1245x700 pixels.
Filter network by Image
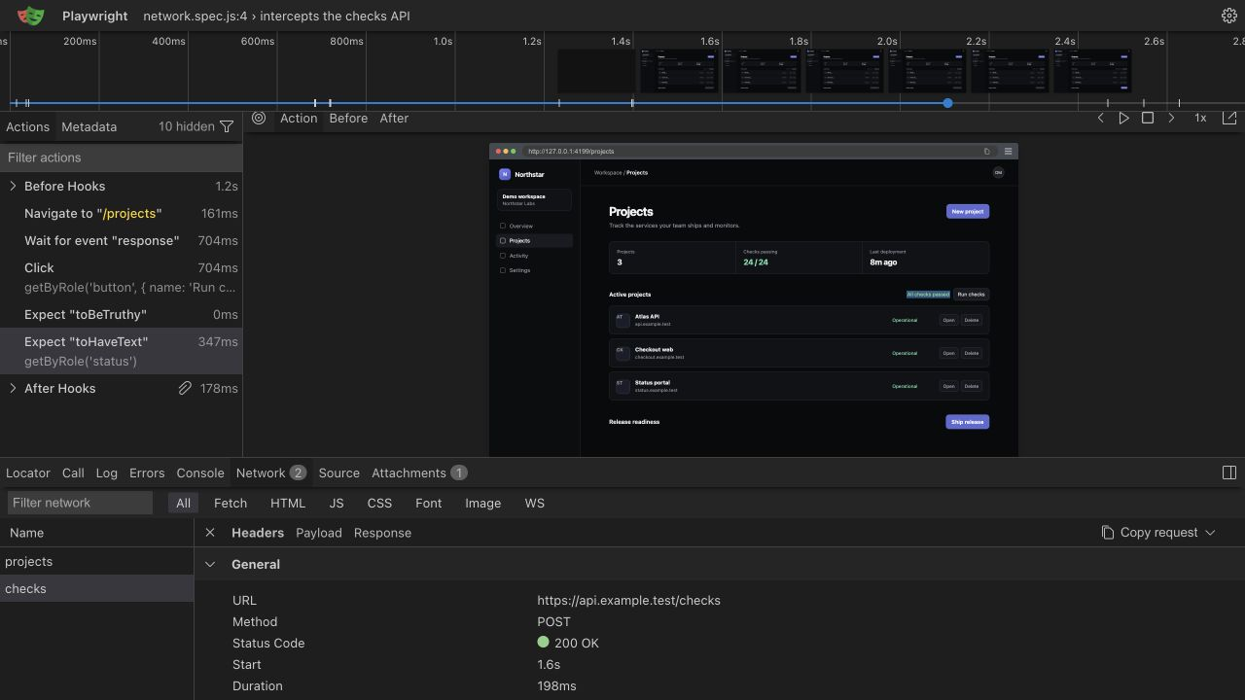point(482,503)
